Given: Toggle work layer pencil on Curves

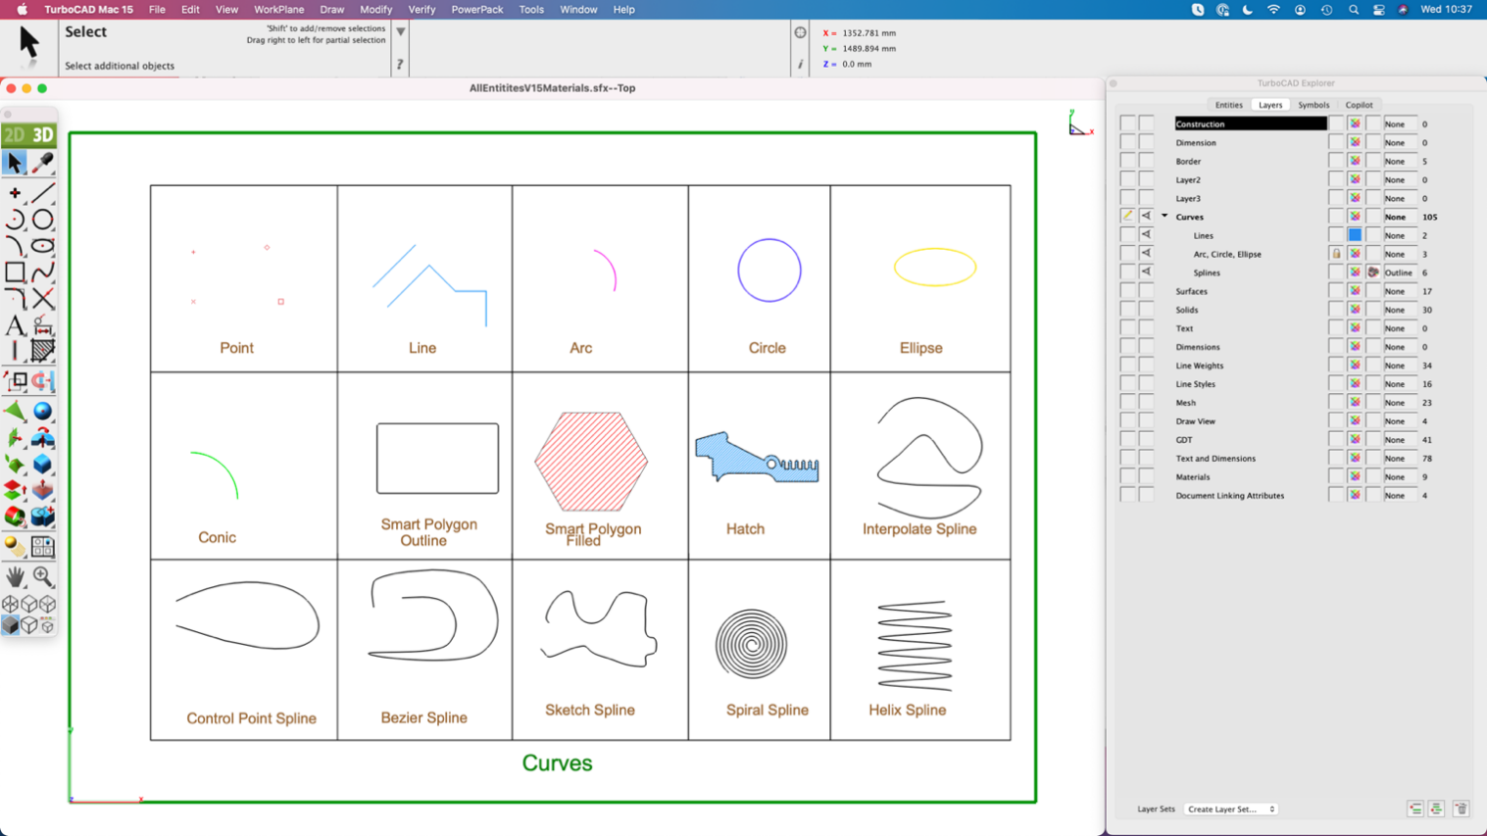Looking at the screenshot, I should tap(1127, 217).
